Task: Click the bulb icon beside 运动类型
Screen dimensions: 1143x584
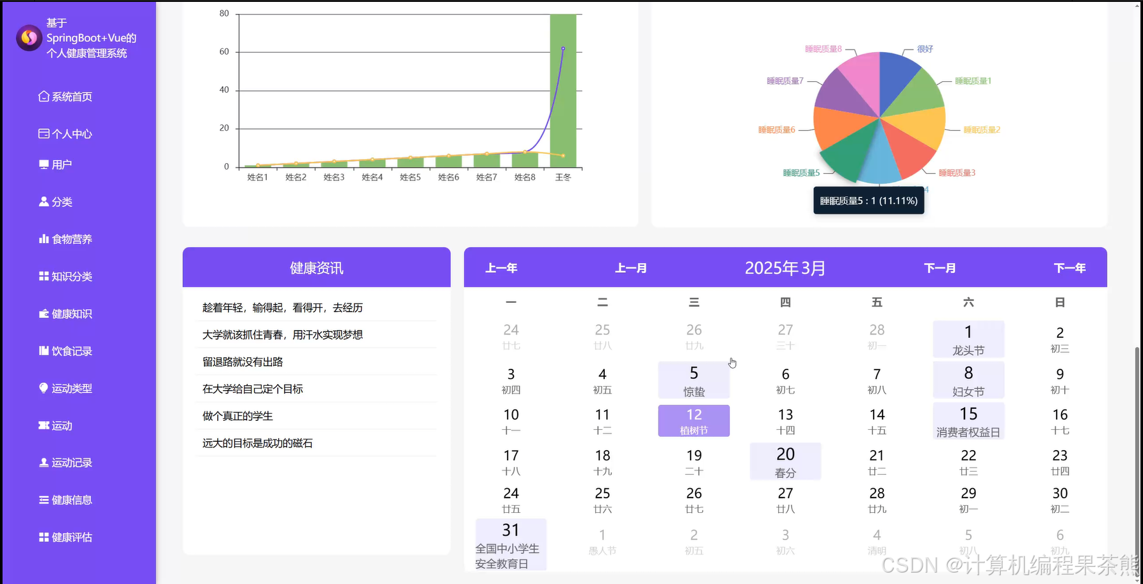Action: tap(44, 388)
